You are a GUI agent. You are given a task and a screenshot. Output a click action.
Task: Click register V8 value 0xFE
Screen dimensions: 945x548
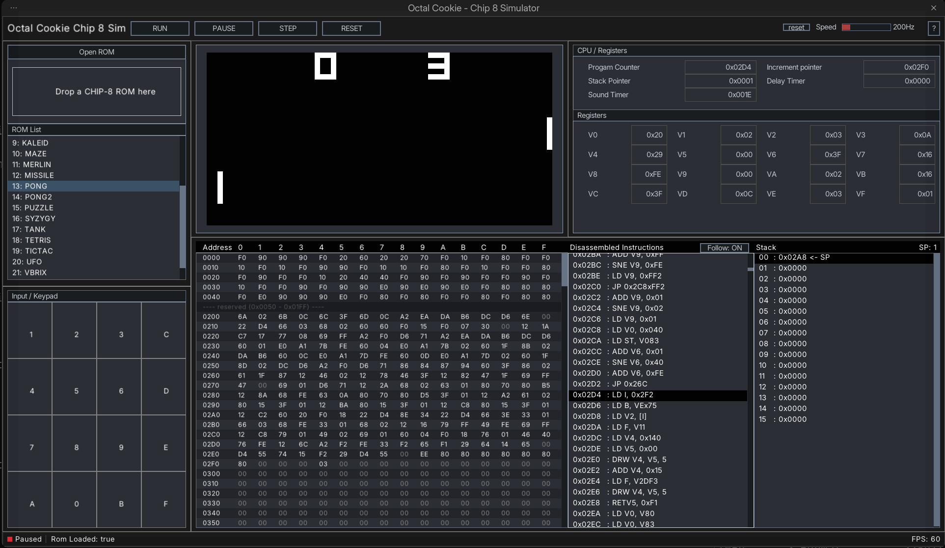[x=649, y=174]
